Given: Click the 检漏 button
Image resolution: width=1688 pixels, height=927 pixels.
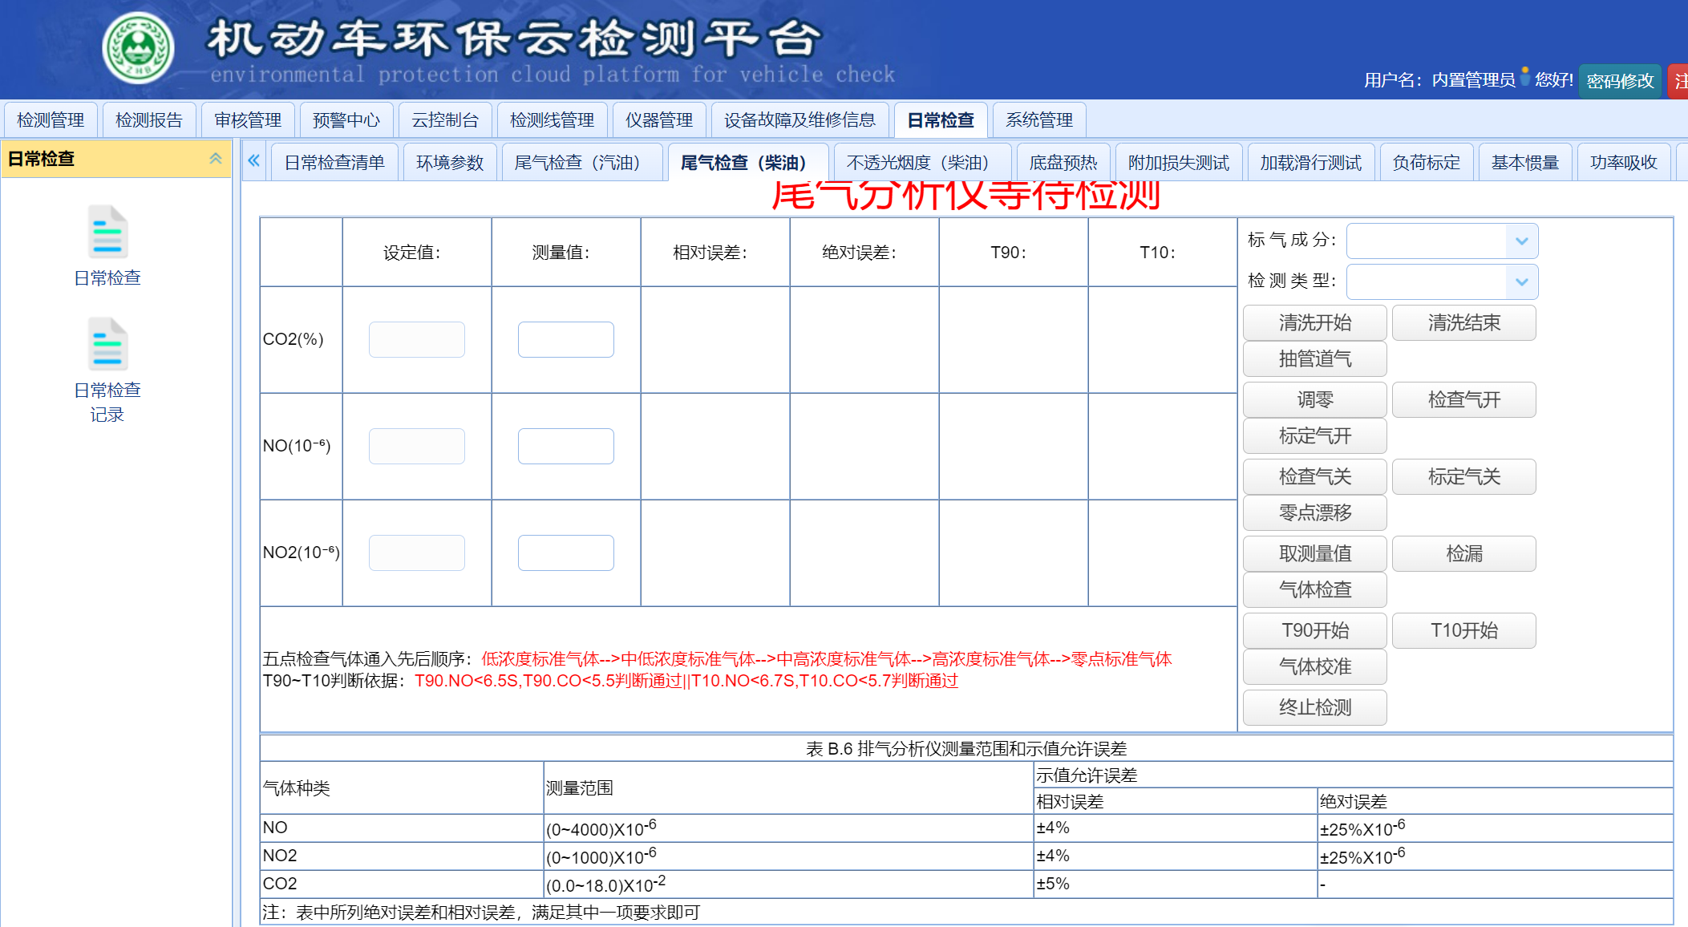Looking at the screenshot, I should point(1464,554).
